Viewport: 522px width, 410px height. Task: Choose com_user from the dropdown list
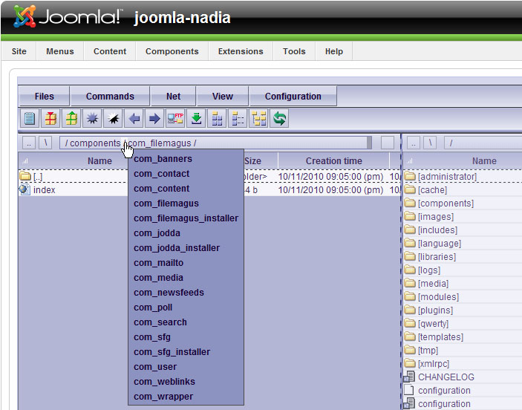click(186, 367)
